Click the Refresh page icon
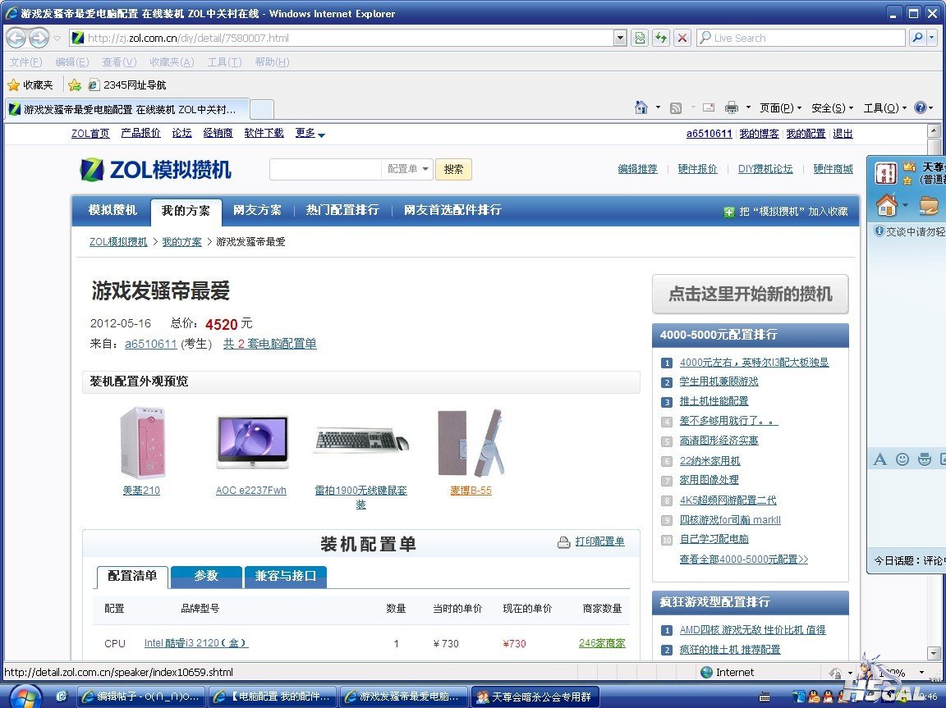The height and width of the screenshot is (708, 946). coord(661,38)
